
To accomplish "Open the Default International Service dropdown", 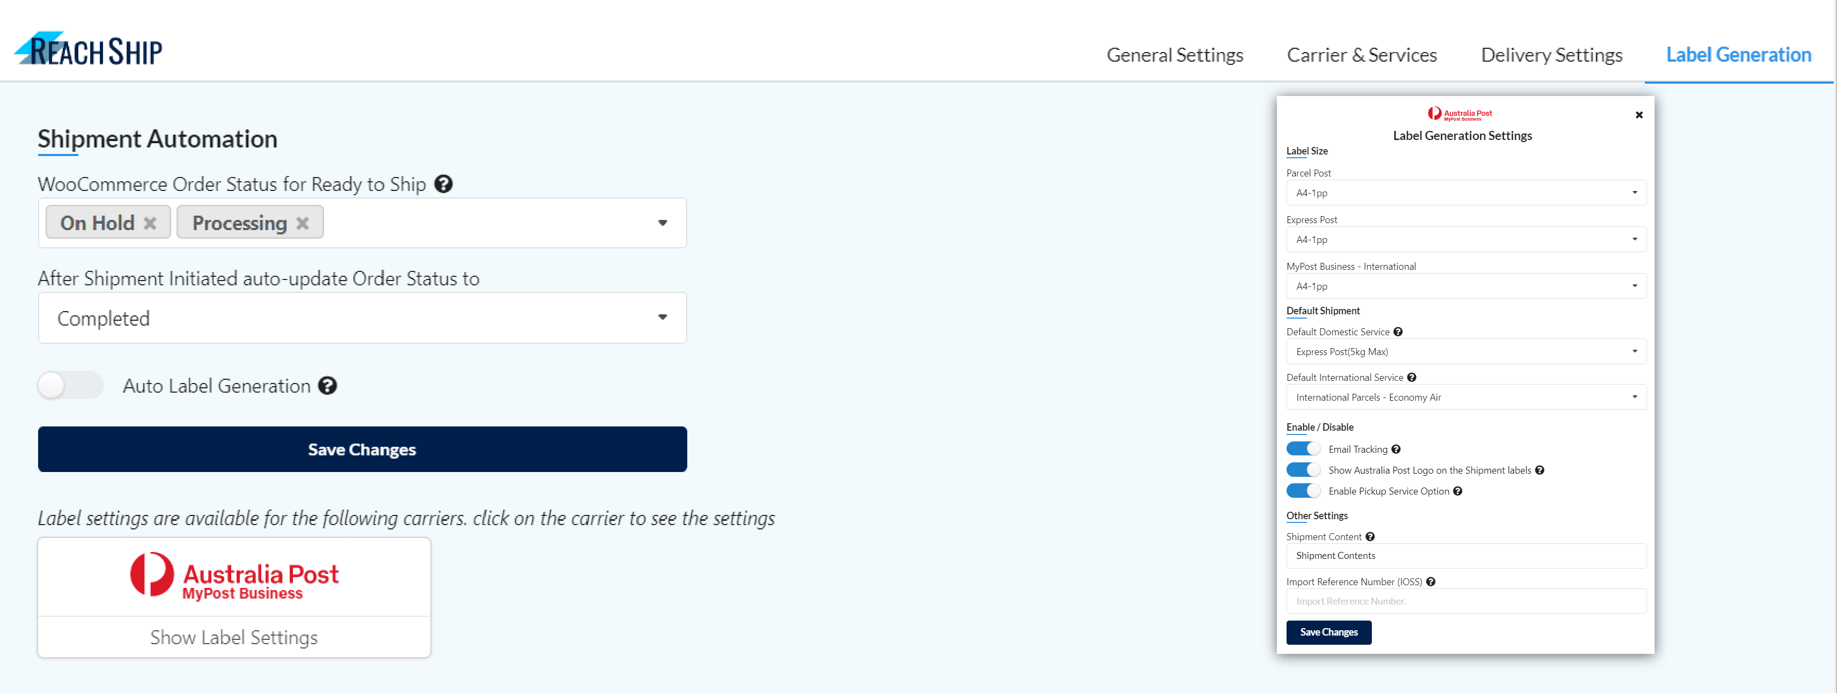I will click(1465, 397).
